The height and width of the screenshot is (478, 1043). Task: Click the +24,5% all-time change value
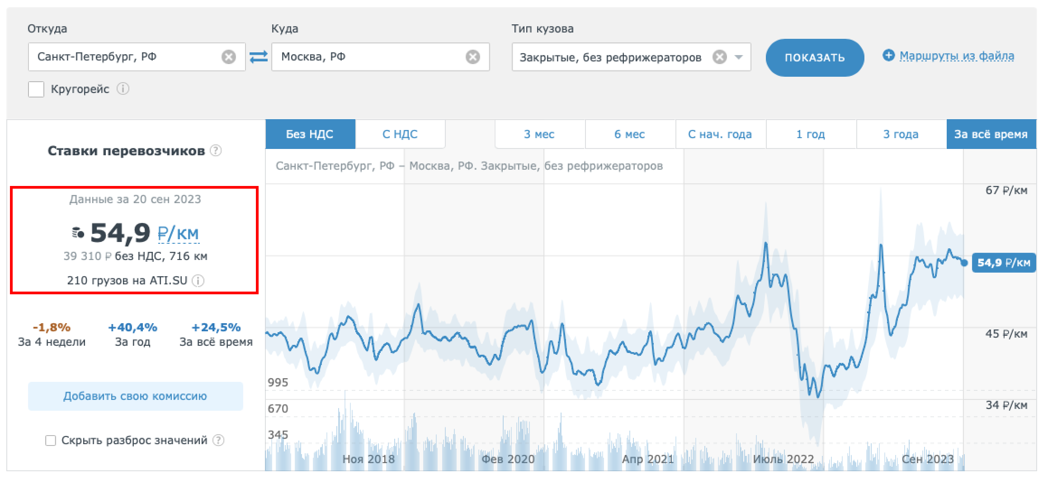(x=216, y=327)
